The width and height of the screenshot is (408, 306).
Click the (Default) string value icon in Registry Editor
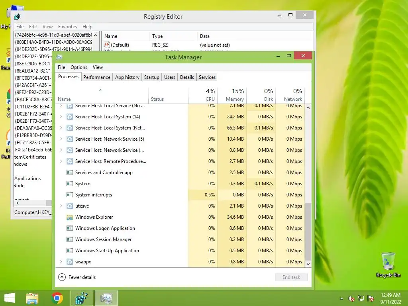[107, 45]
